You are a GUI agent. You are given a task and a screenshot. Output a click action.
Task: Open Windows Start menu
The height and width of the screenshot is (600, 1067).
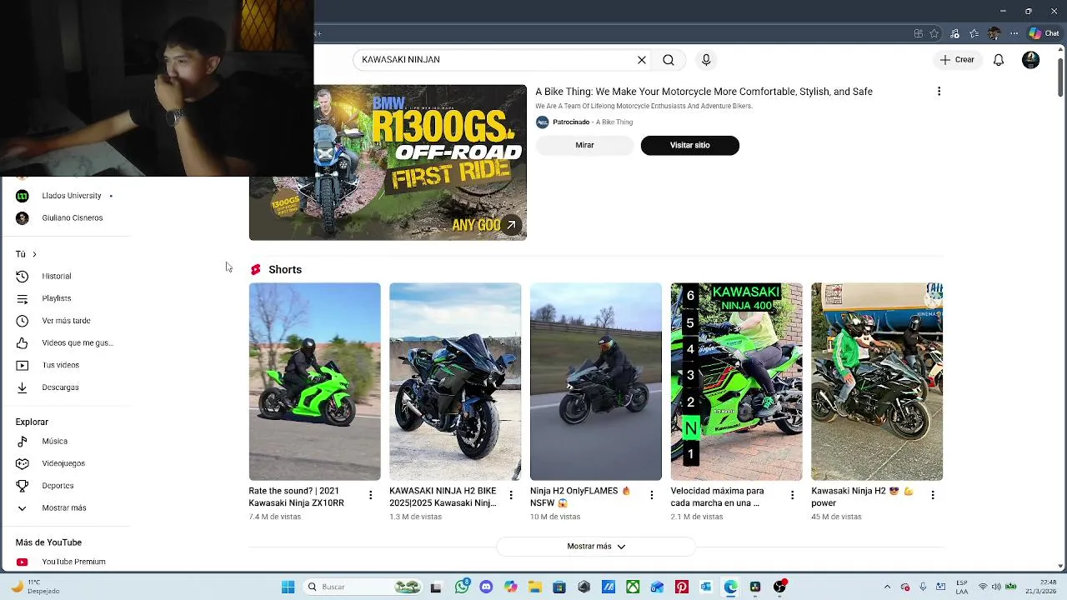pos(288,587)
